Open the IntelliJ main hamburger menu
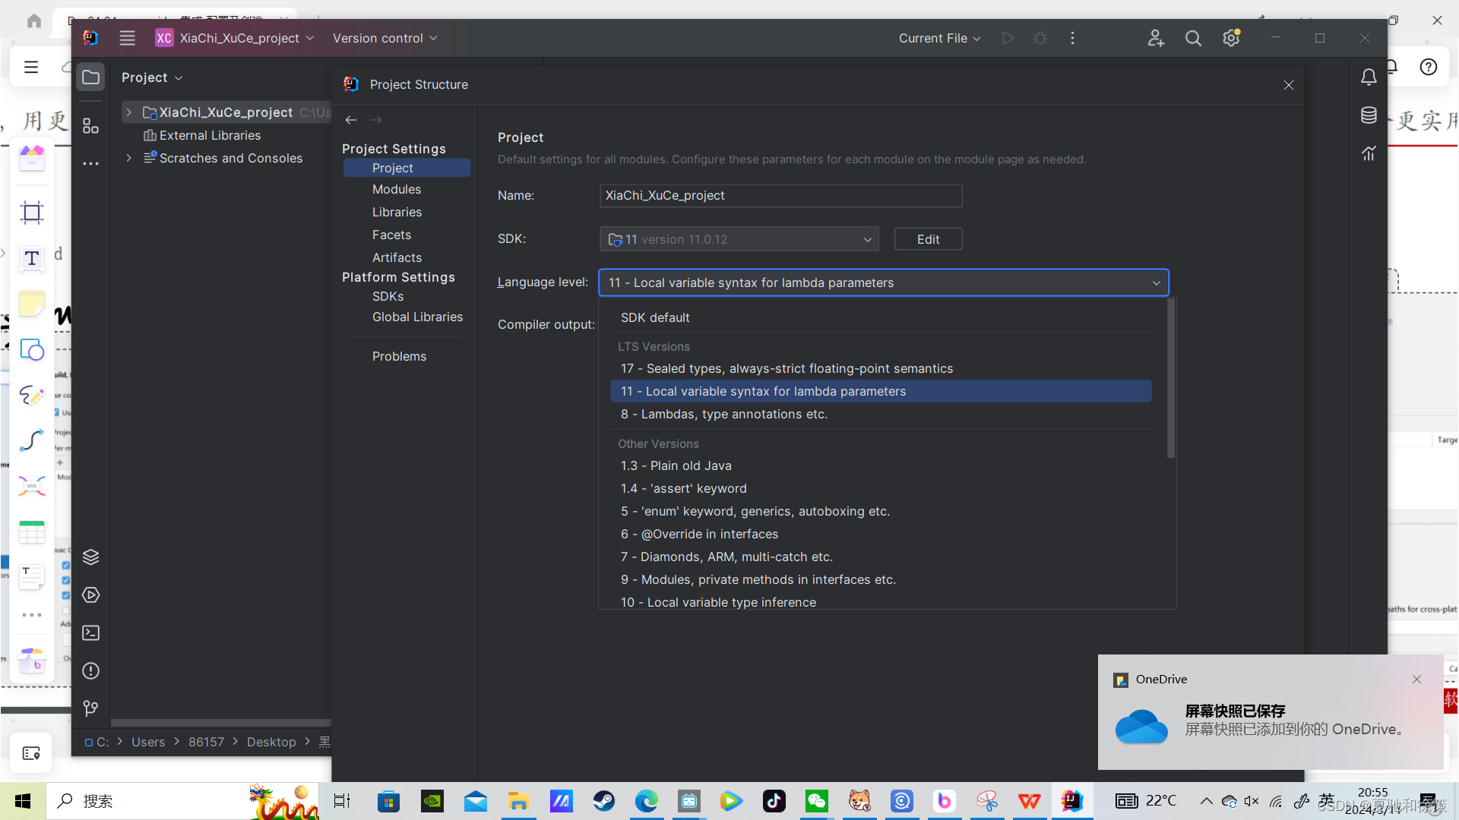 (127, 38)
